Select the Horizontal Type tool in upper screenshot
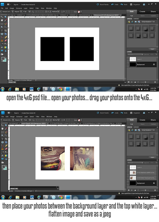 (2, 31)
